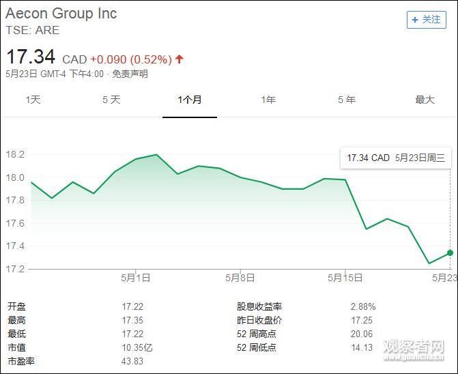Viewport: 458px width, 374px height.
Task: Select the 1个月 tab
Action: [x=190, y=100]
